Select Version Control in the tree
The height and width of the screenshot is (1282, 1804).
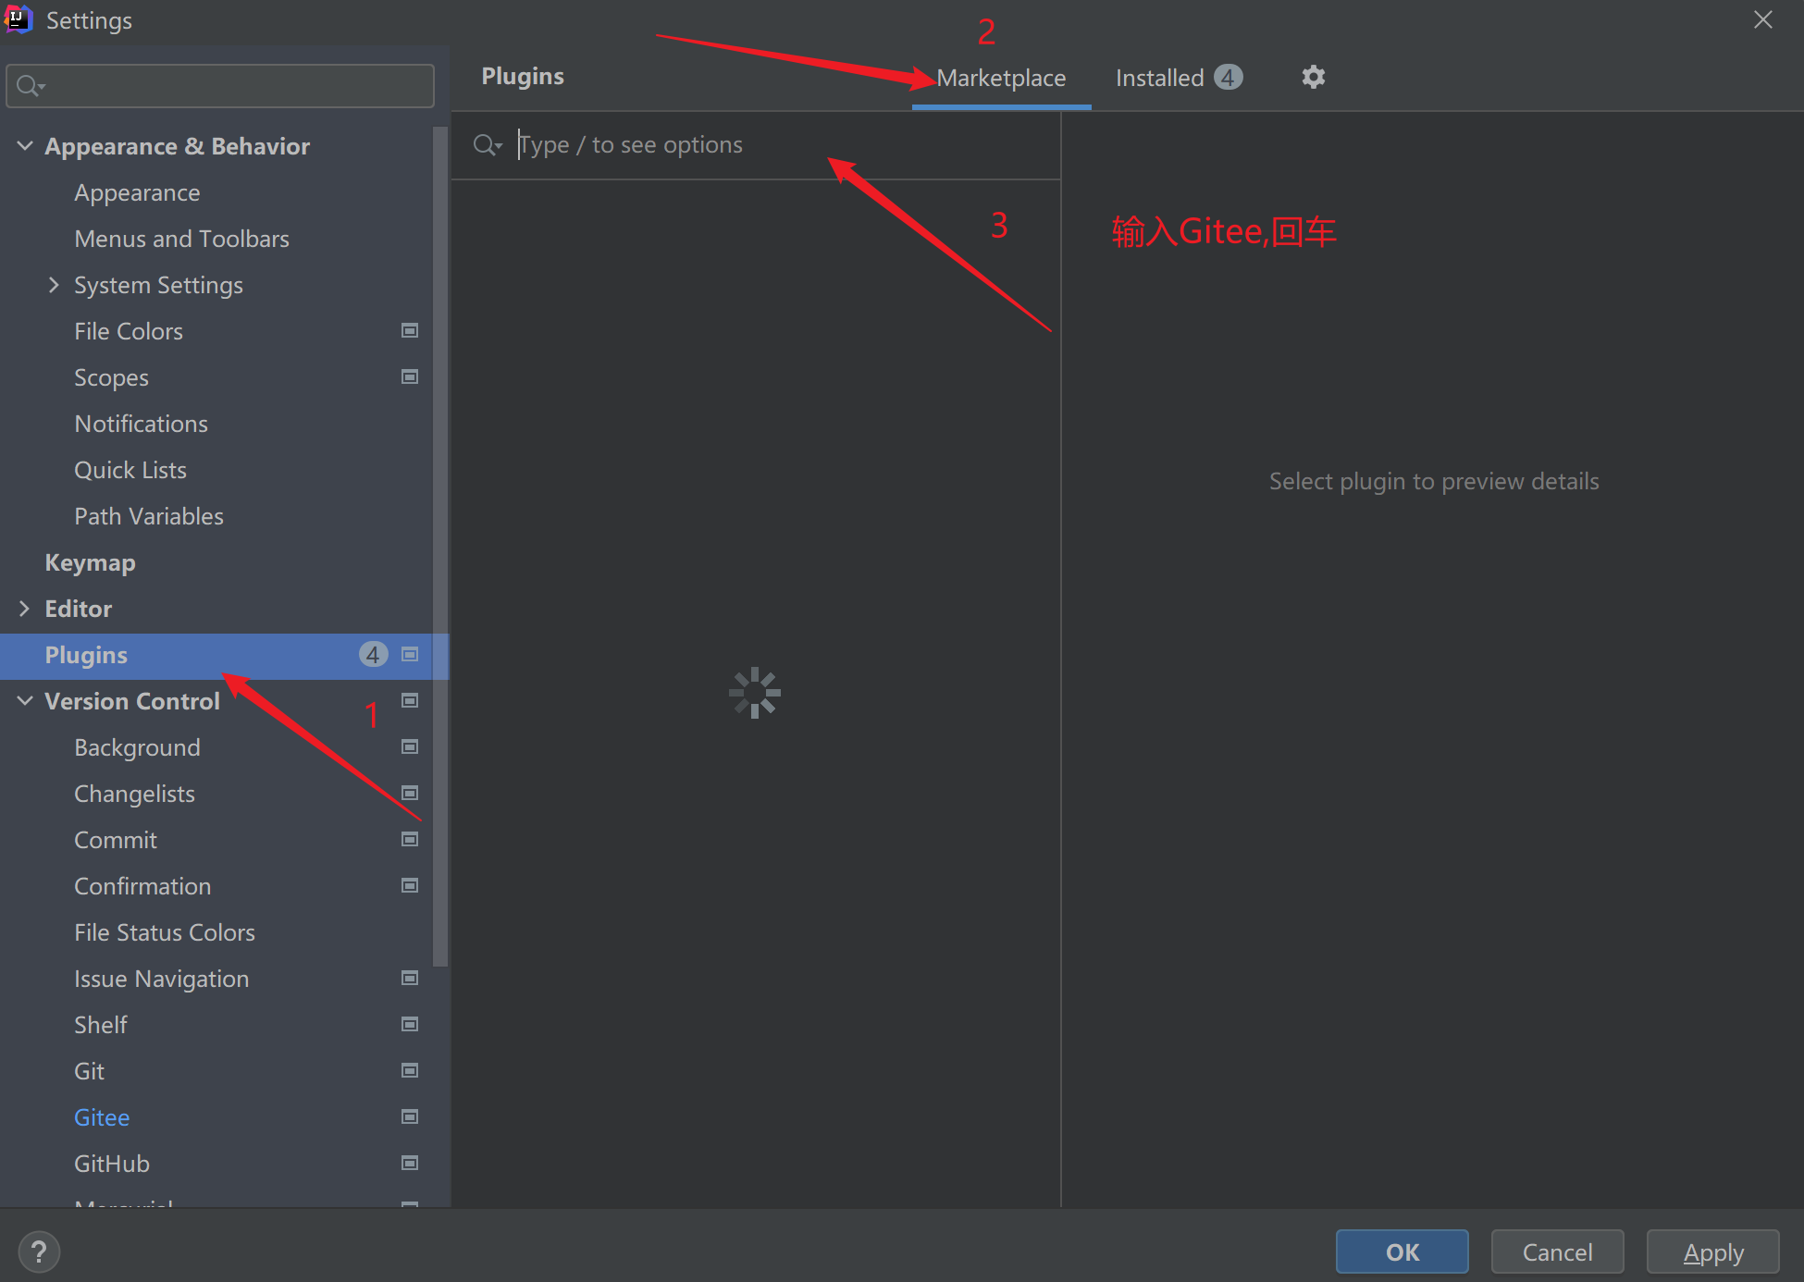[132, 701]
